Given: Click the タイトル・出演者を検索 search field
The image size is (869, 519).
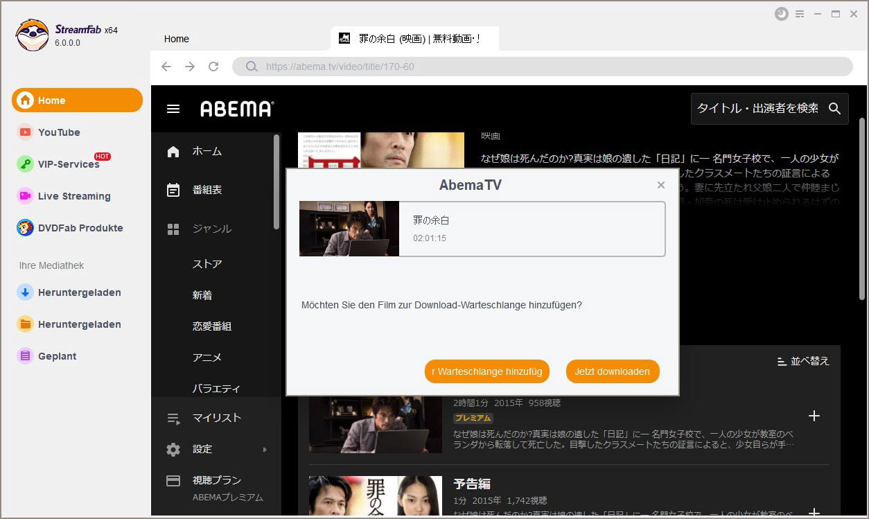Looking at the screenshot, I should pos(757,108).
